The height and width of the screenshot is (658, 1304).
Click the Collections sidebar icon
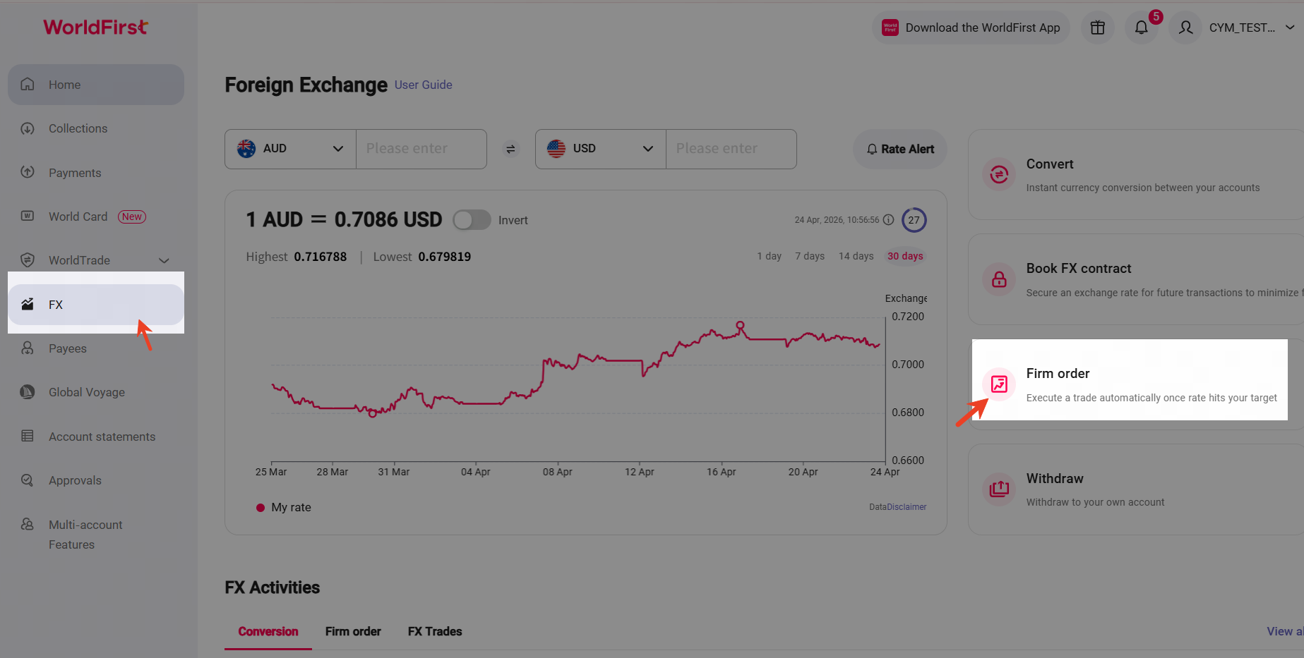pos(28,128)
